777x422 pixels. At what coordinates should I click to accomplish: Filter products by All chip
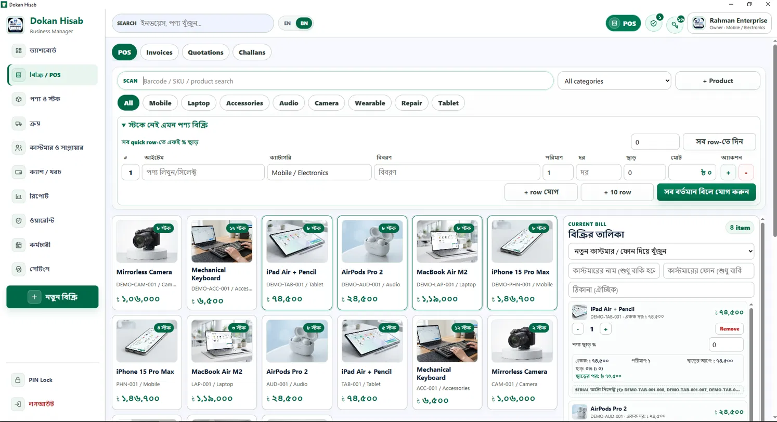pyautogui.click(x=128, y=103)
